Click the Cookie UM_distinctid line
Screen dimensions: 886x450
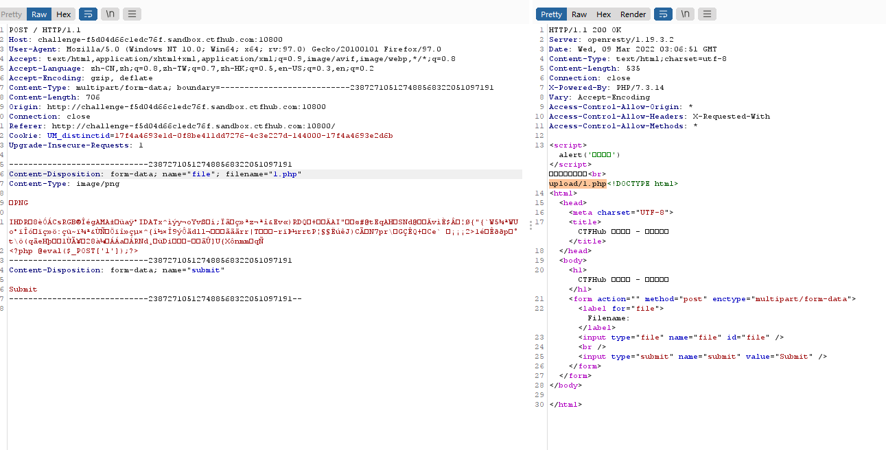(x=201, y=136)
